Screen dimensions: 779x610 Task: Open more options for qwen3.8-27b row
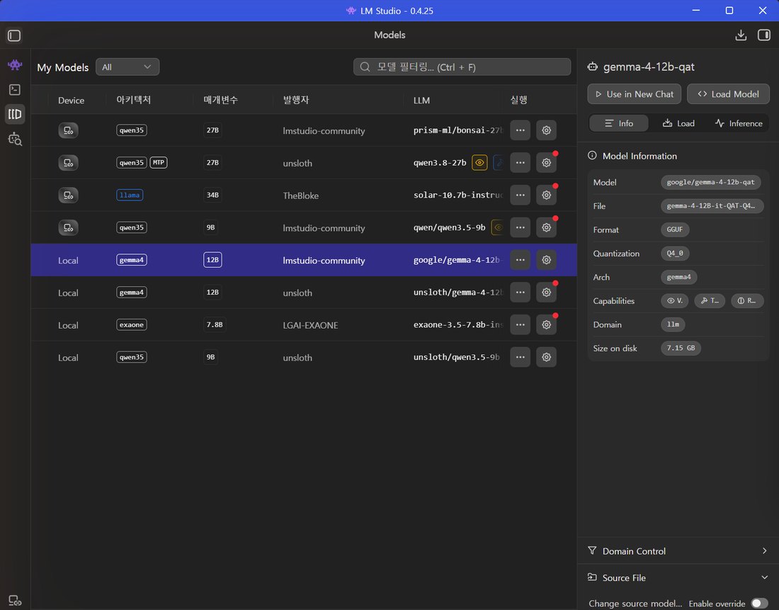(521, 162)
